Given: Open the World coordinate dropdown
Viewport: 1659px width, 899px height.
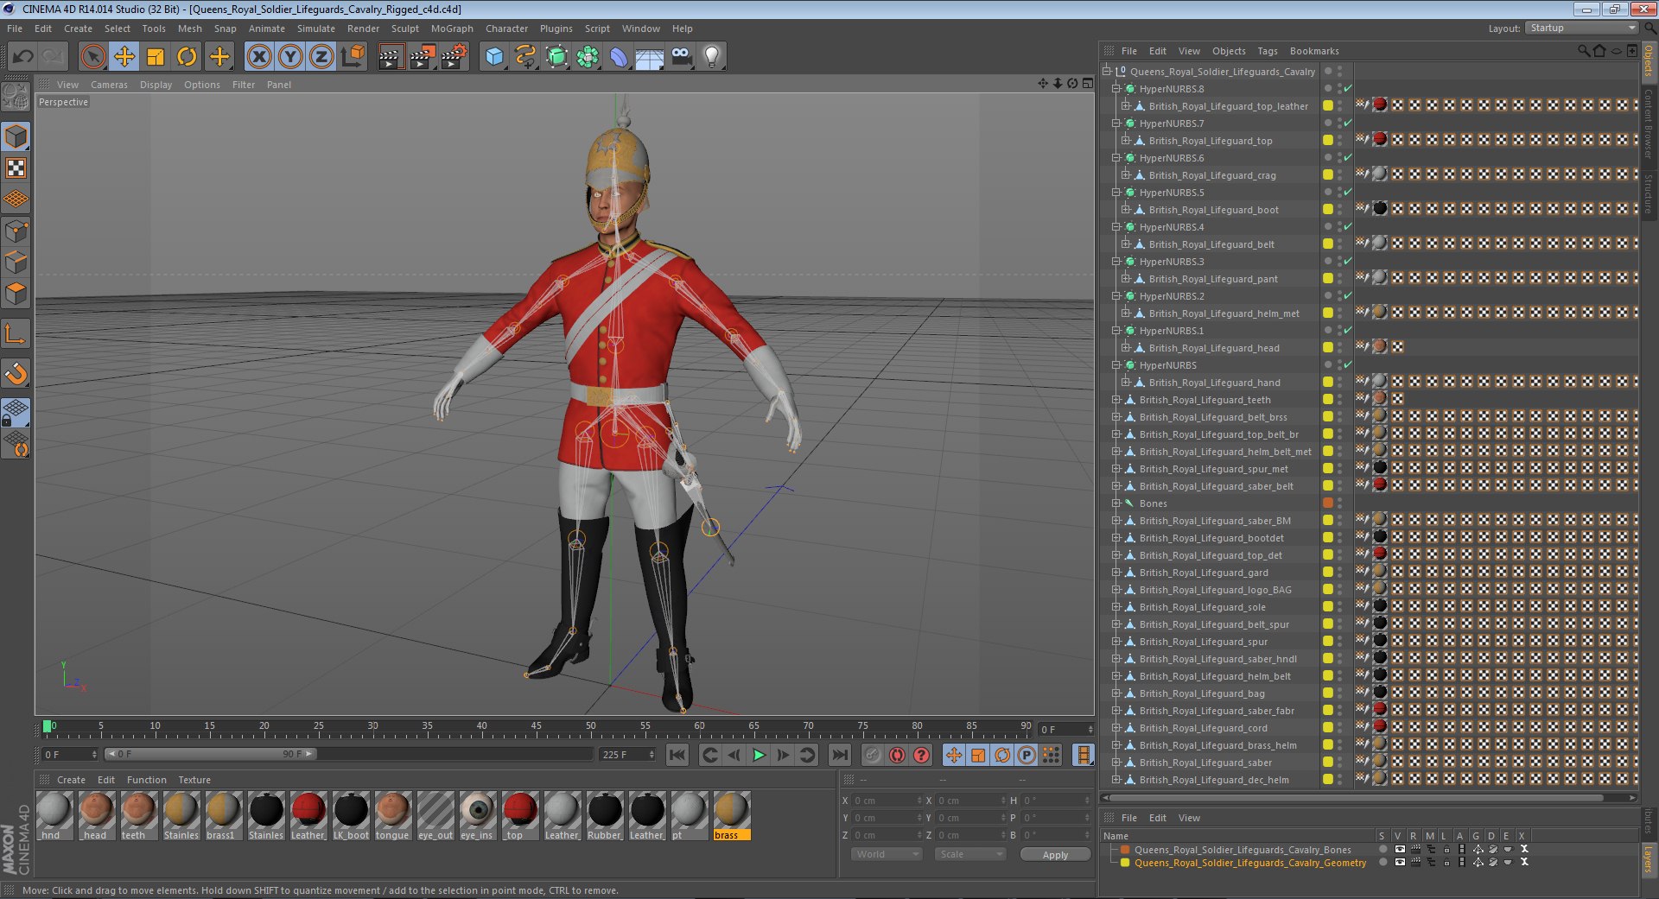Looking at the screenshot, I should [x=887, y=854].
